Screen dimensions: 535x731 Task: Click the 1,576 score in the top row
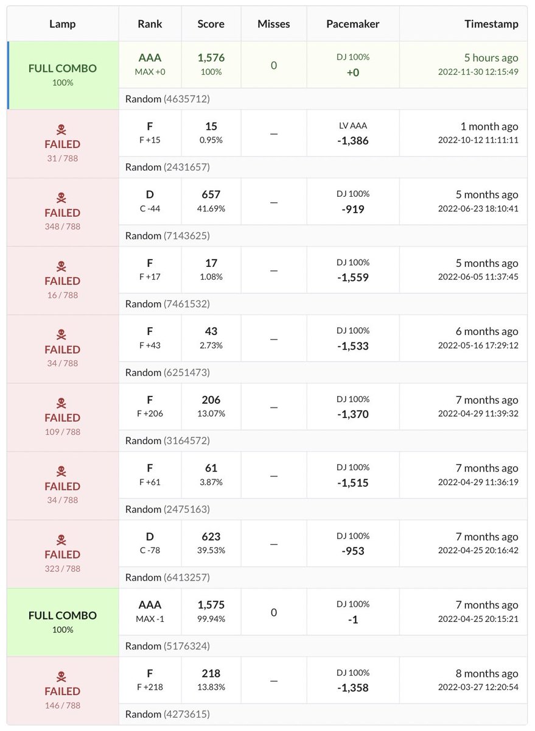pos(211,57)
